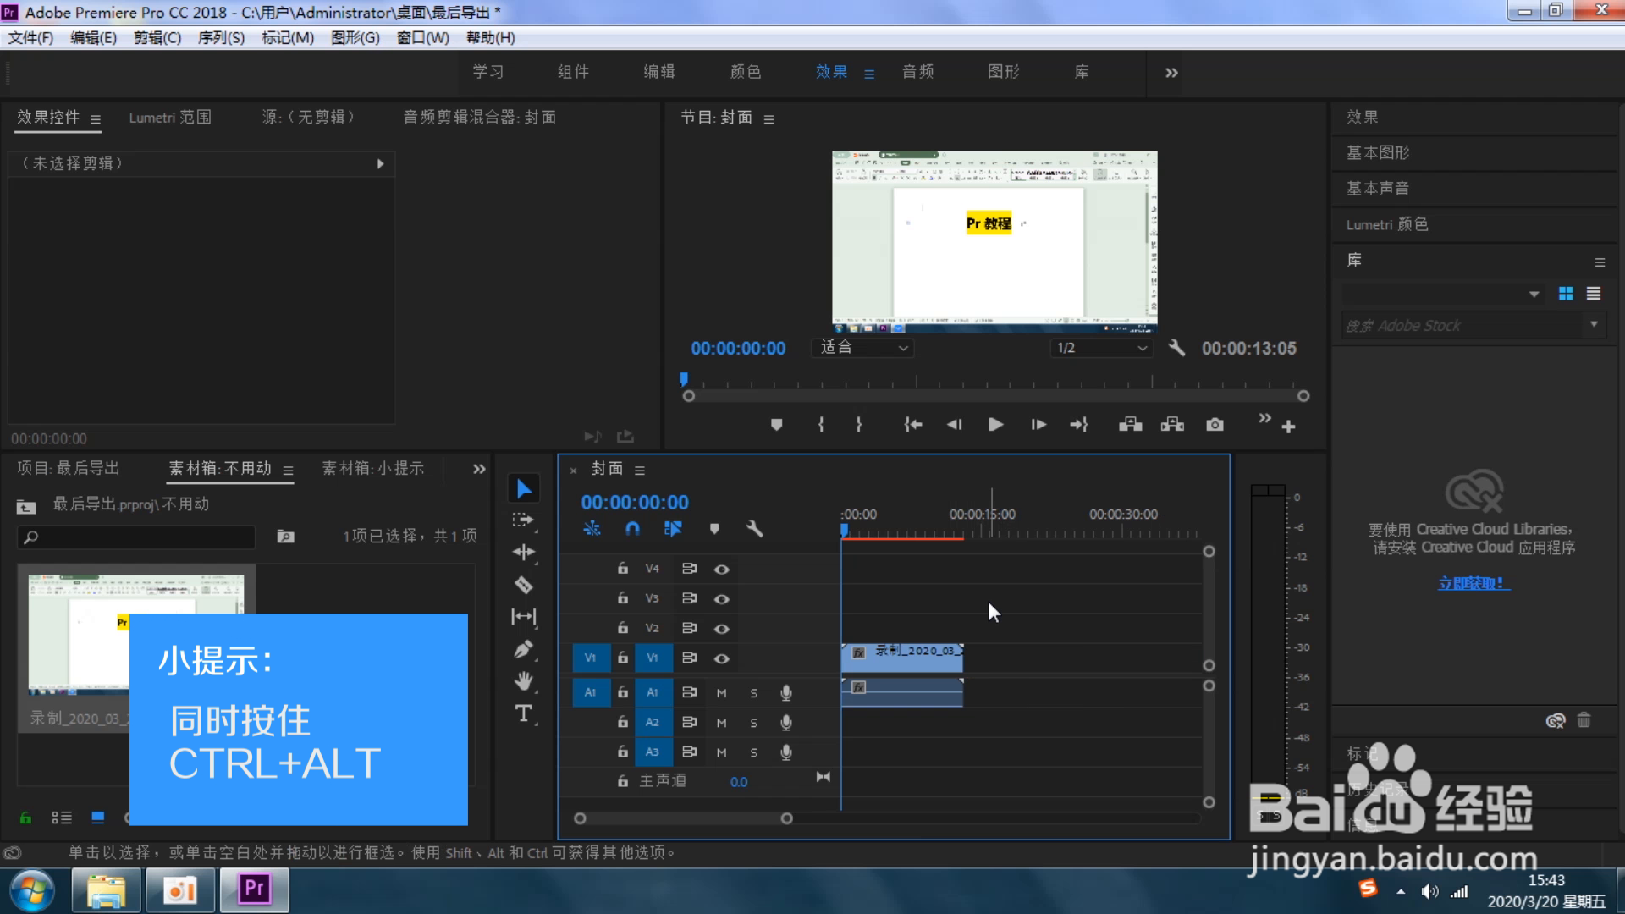1625x914 pixels.
Task: Switch to Lumetri 范围 tab
Action: [x=170, y=118]
